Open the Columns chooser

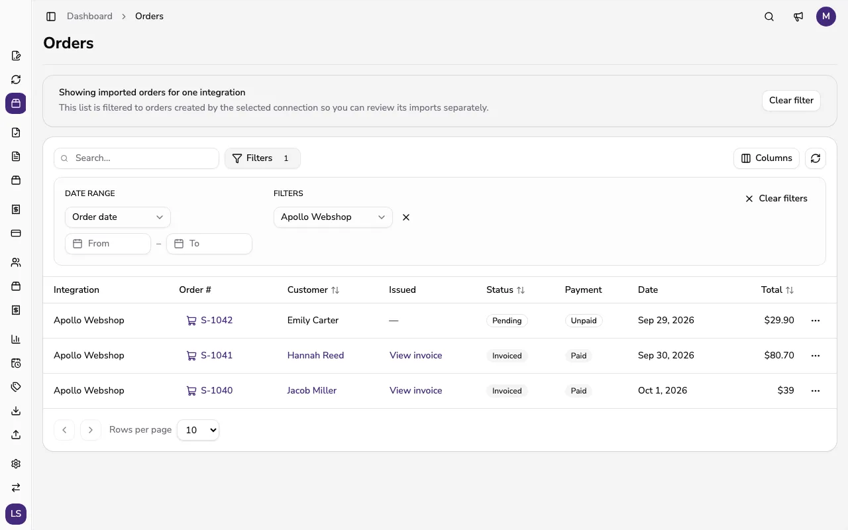pos(767,158)
